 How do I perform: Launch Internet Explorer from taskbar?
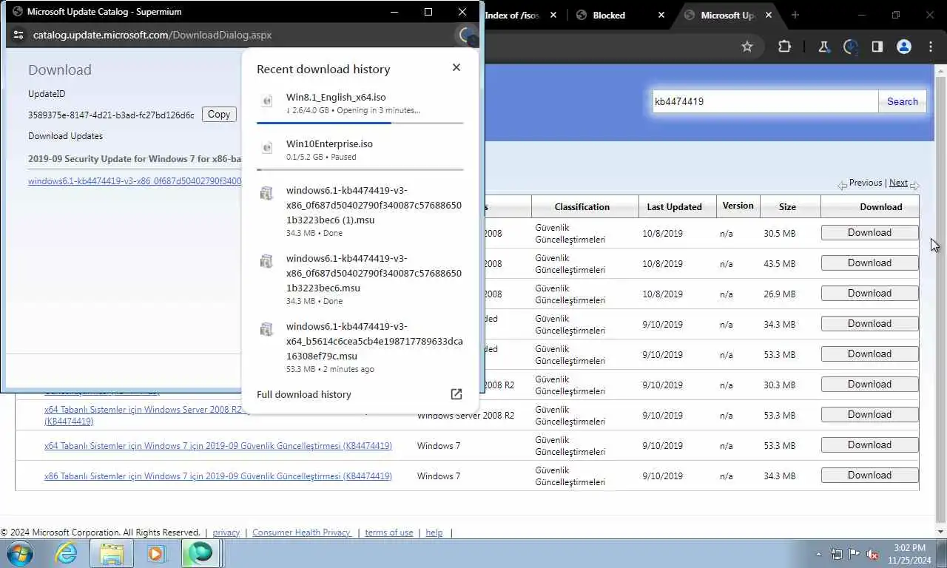(x=66, y=553)
